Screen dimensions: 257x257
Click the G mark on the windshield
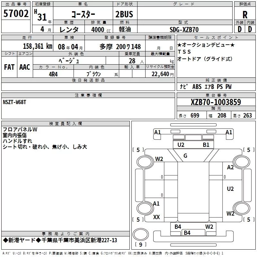click(x=185, y=156)
